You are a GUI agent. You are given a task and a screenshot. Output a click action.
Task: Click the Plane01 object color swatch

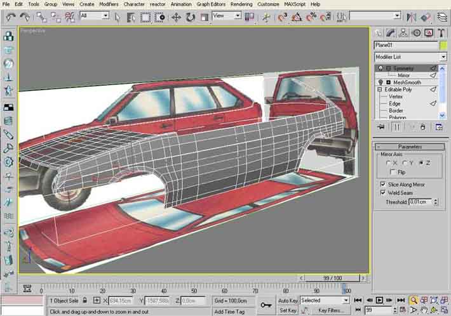pyautogui.click(x=443, y=46)
